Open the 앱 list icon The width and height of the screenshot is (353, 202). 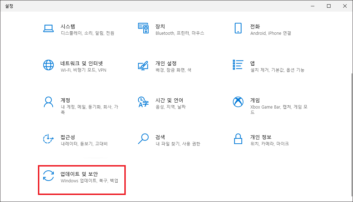point(238,65)
